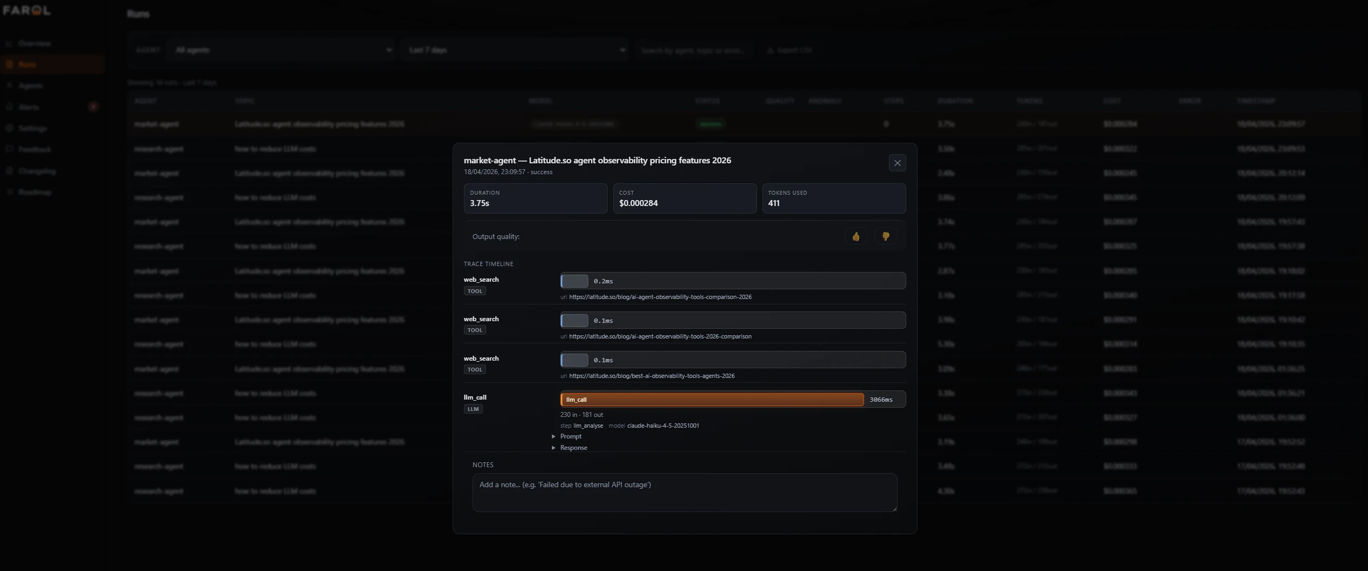This screenshot has width=1368, height=571.
Task: Open the Last 7 days range dropdown
Action: tap(515, 50)
